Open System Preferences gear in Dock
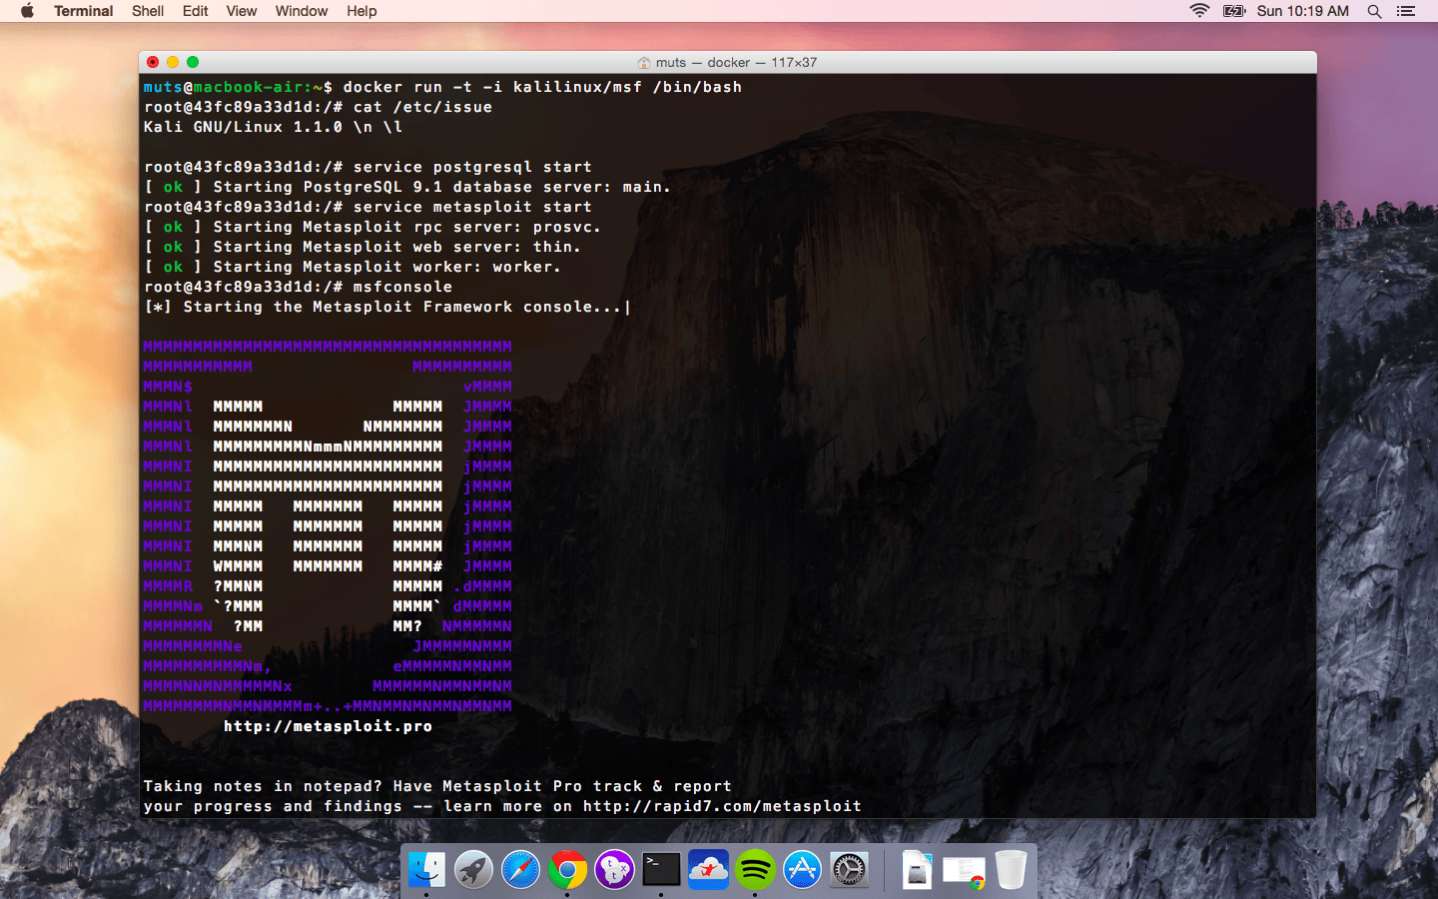This screenshot has height=899, width=1438. [849, 870]
